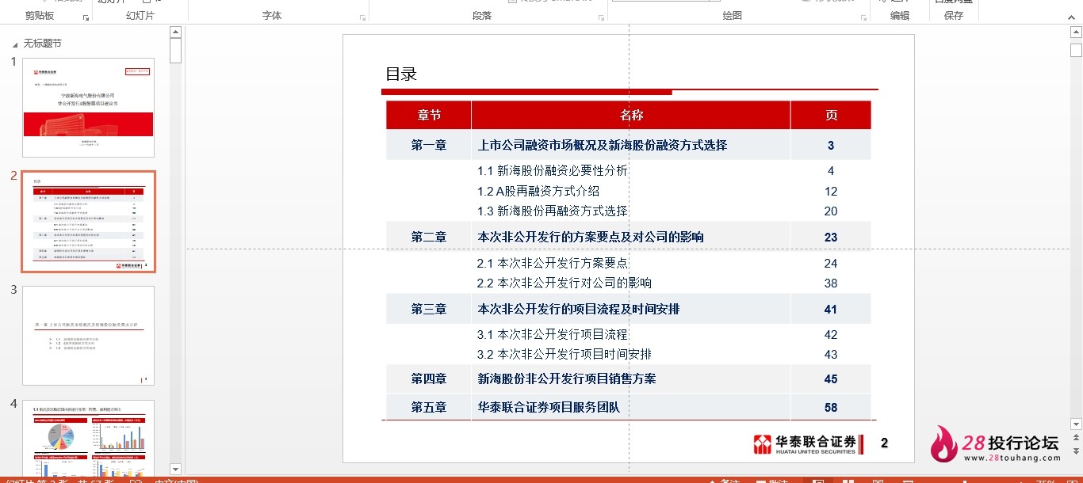The width and height of the screenshot is (1083, 483).
Task: Click the 第五章 cell
Action: (429, 408)
